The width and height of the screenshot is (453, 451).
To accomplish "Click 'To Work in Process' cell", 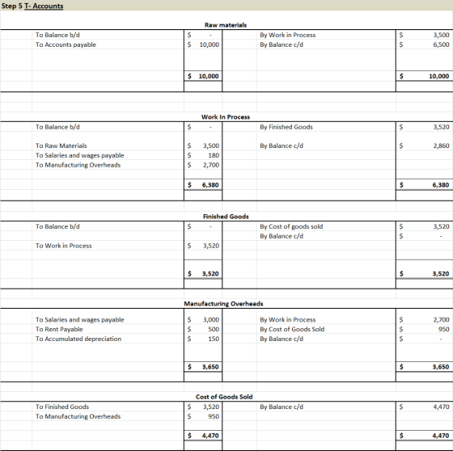I will (x=64, y=246).
